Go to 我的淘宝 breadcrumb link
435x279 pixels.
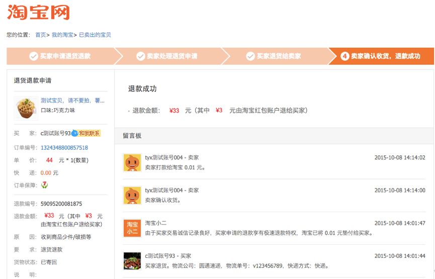62,35
